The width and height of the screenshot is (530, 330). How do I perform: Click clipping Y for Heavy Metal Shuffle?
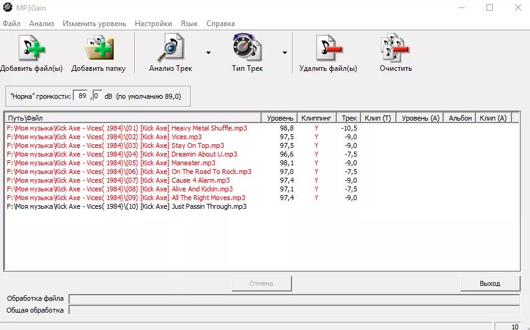[316, 128]
